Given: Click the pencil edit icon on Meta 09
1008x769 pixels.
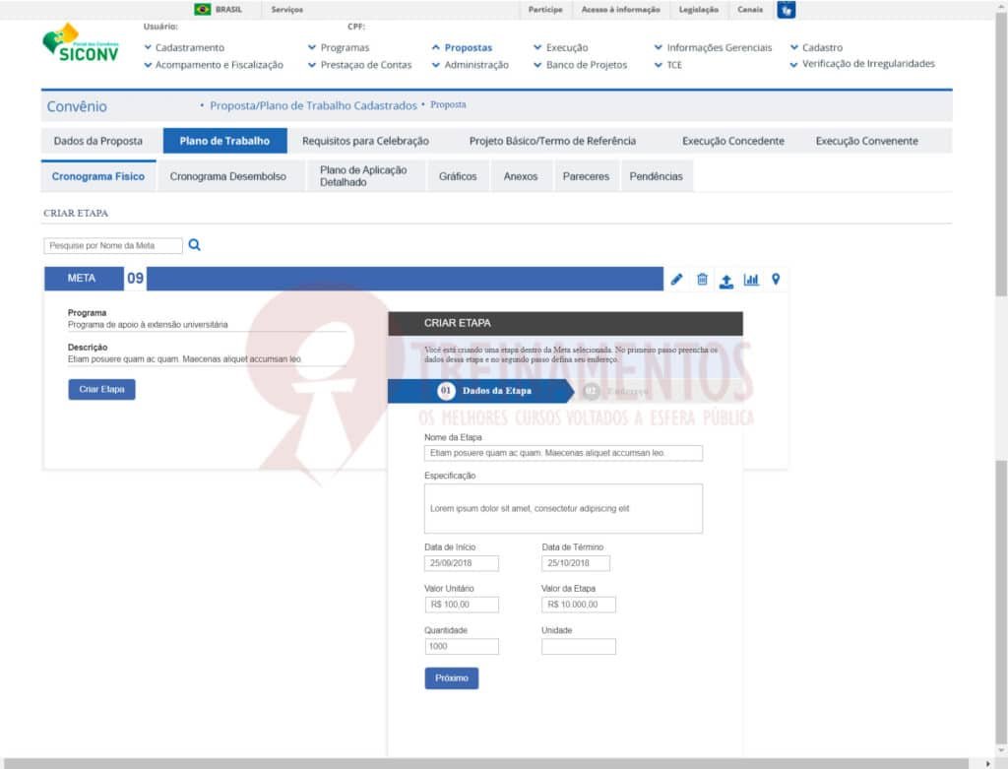Looking at the screenshot, I should coord(676,280).
